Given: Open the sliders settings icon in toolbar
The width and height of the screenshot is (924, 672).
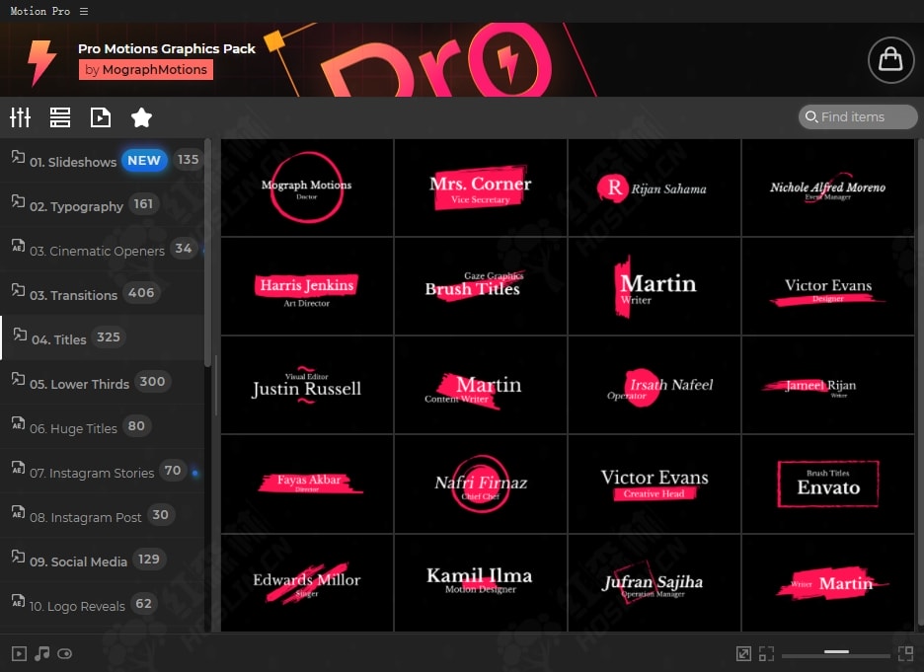Looking at the screenshot, I should 20,117.
